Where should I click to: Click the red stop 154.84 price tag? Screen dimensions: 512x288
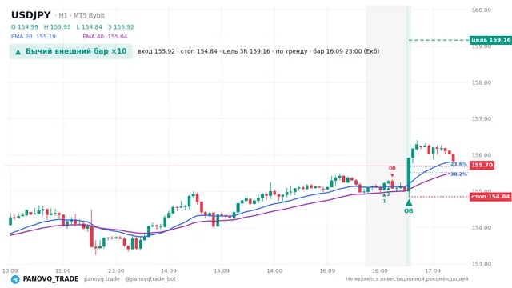tap(490, 197)
